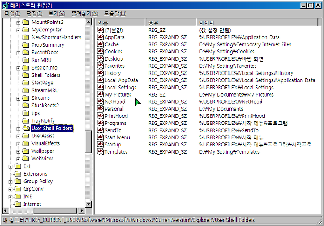Viewport: 324px width, 226px height.
Task: Select the Internet folder icon
Action: 18,204
